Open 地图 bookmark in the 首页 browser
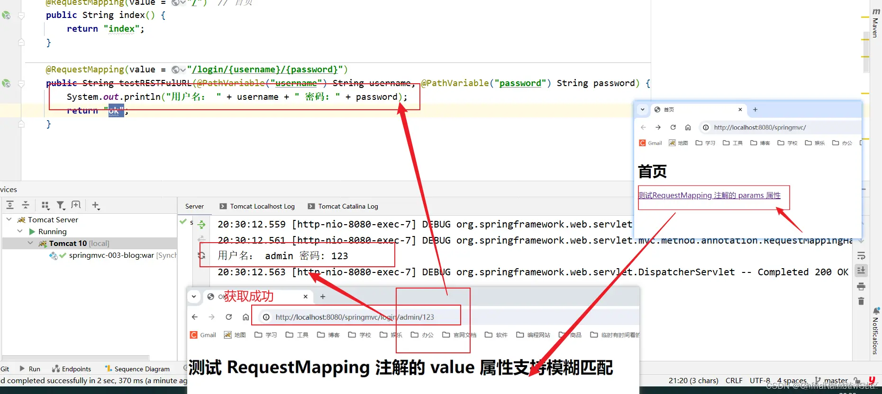The image size is (882, 394). [x=678, y=143]
